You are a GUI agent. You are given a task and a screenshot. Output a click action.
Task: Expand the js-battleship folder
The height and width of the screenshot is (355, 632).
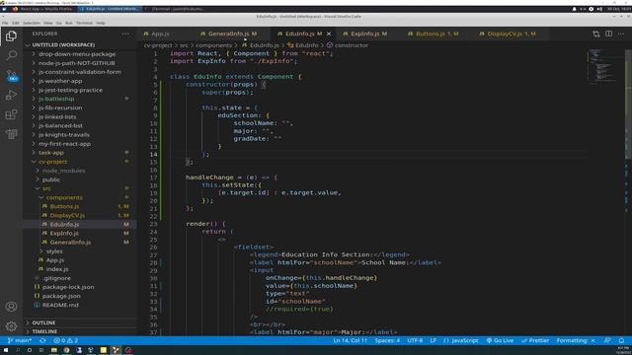tap(80, 99)
